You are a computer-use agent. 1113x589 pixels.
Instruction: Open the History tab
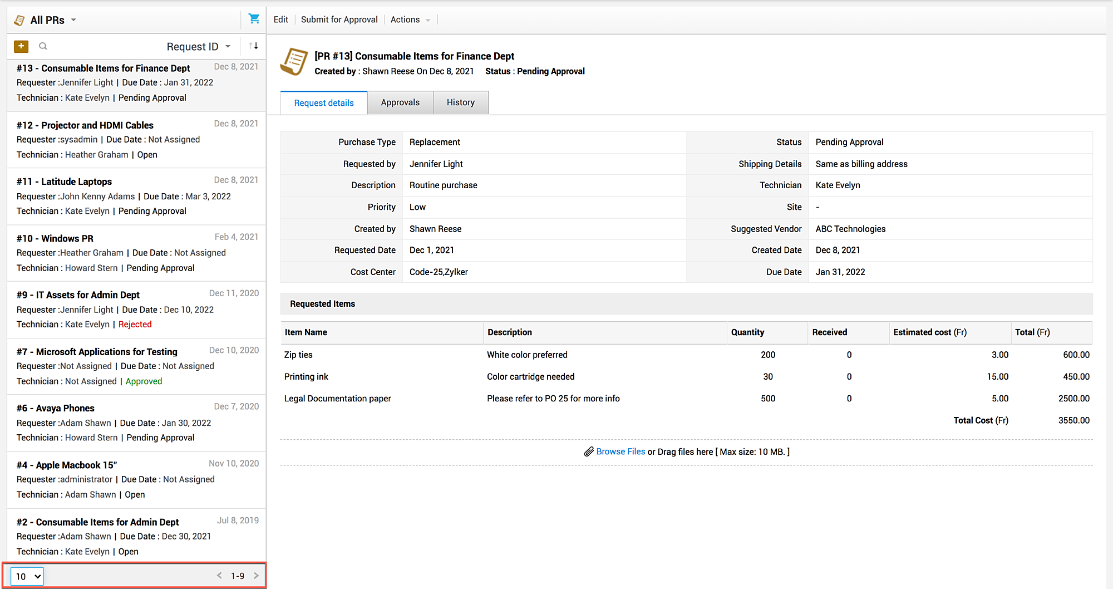[460, 102]
